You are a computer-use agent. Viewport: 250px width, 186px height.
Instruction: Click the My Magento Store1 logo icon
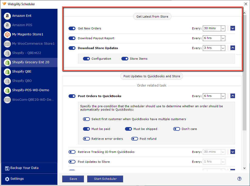[7, 34]
